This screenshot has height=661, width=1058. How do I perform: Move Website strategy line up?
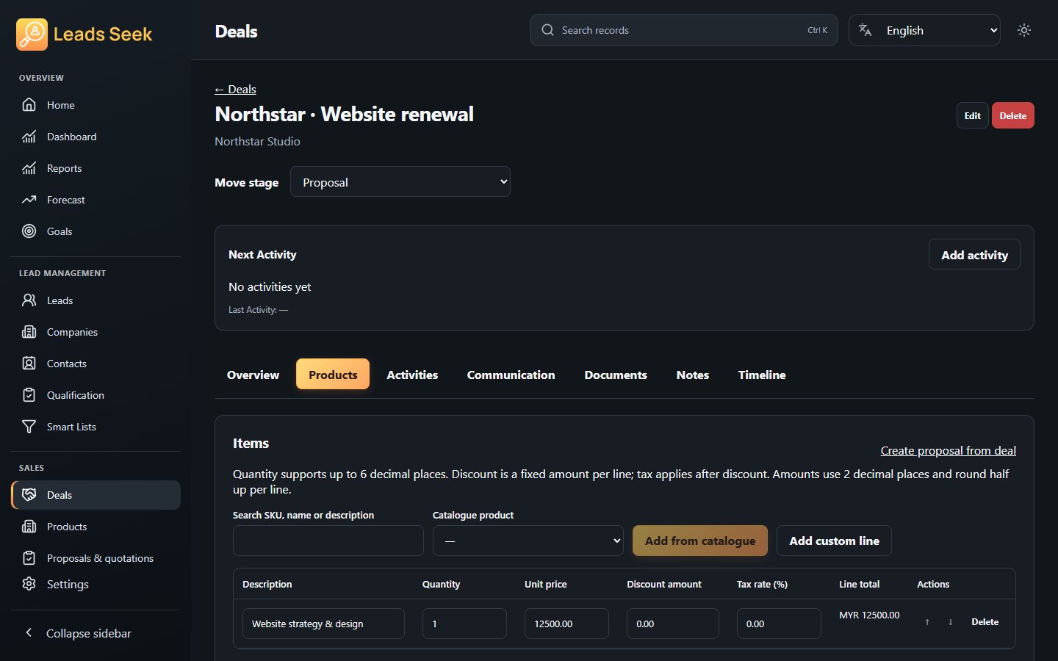[927, 622]
